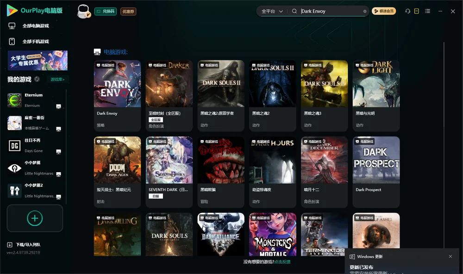
Task: Click the 策略 genre label under Dark Envoy
Action: 100,125
